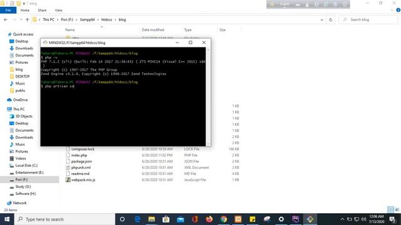Go up one folder level
The height and width of the screenshot is (225, 401).
coord(27,19)
